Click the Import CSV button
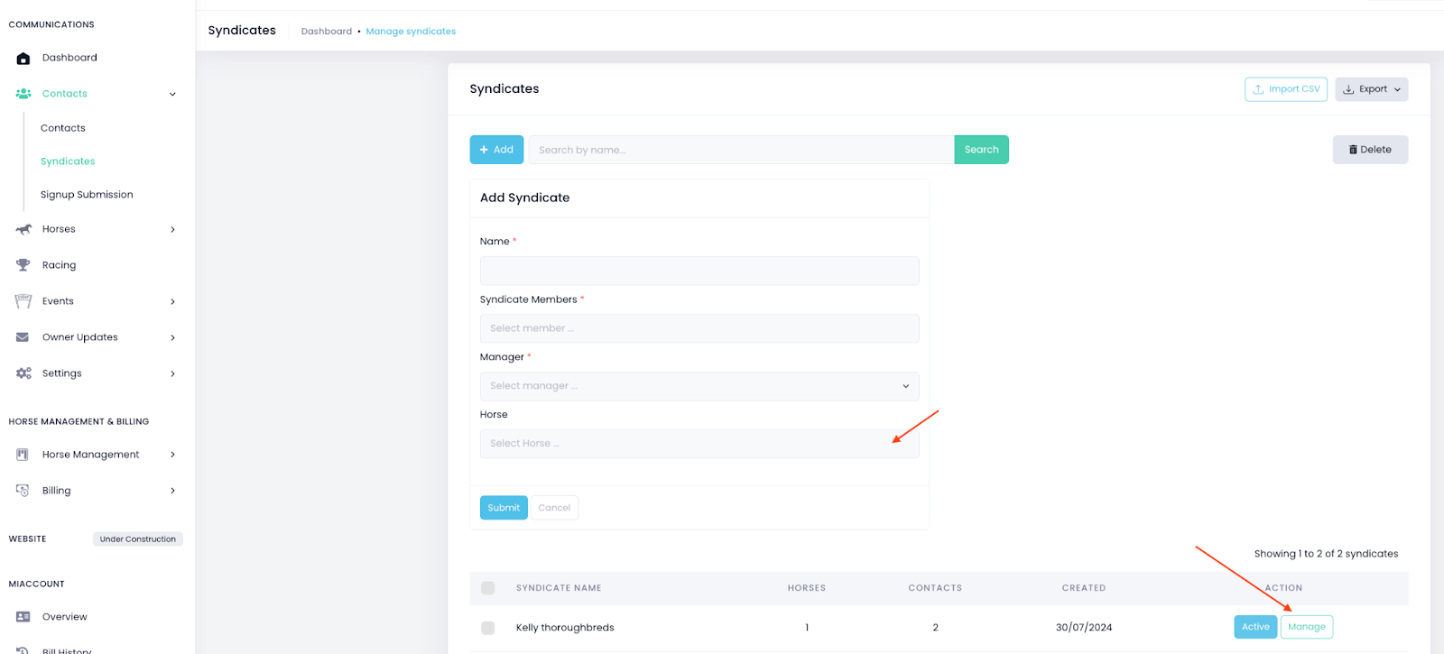This screenshot has height=654, width=1444. click(1285, 89)
